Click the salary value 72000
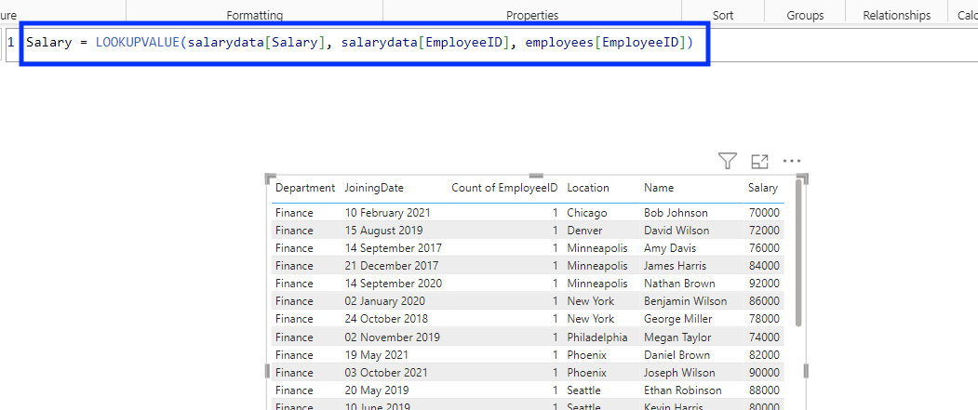Image resolution: width=978 pixels, height=410 pixels. click(763, 231)
